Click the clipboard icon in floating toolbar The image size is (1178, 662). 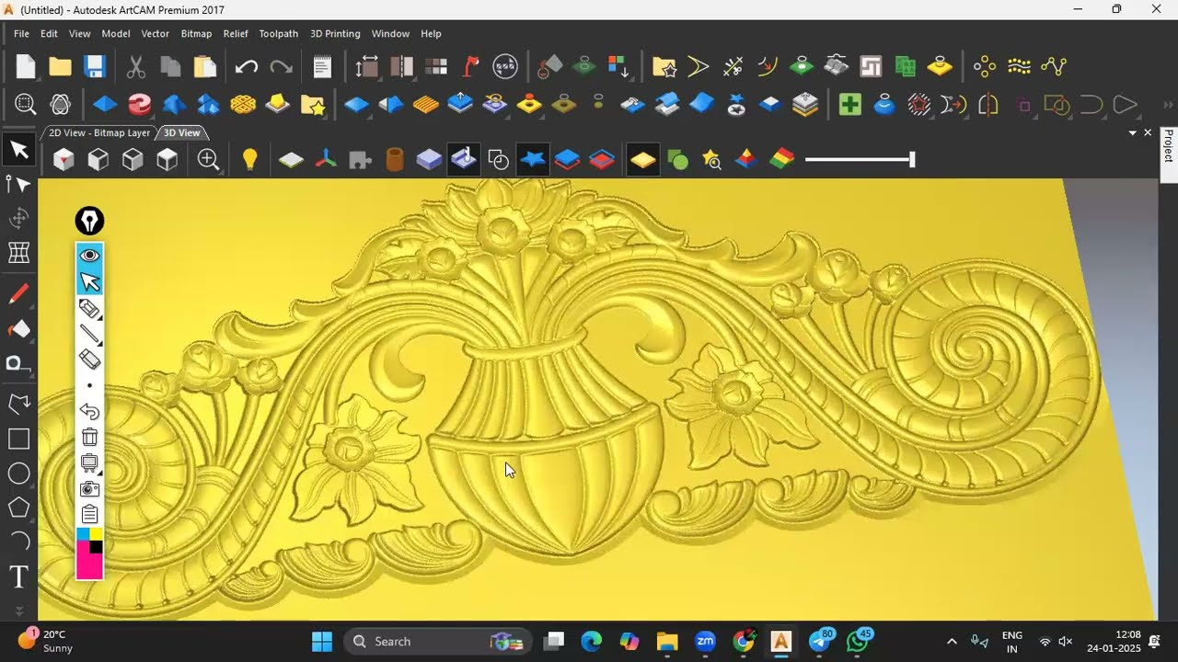(89, 514)
